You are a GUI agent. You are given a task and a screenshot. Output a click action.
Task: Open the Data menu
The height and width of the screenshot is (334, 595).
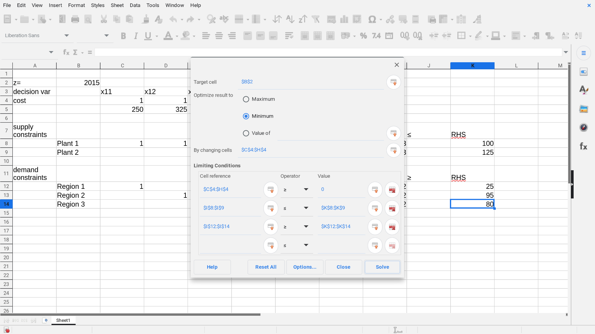(x=135, y=5)
